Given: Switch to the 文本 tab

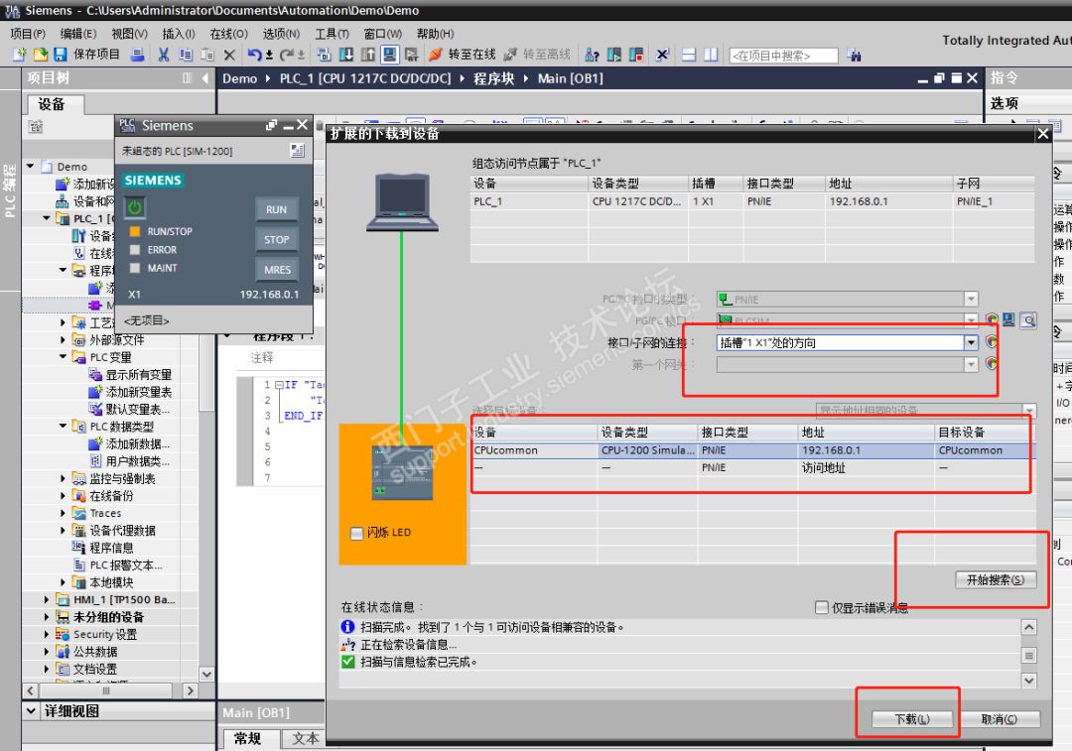Looking at the screenshot, I should 305,739.
